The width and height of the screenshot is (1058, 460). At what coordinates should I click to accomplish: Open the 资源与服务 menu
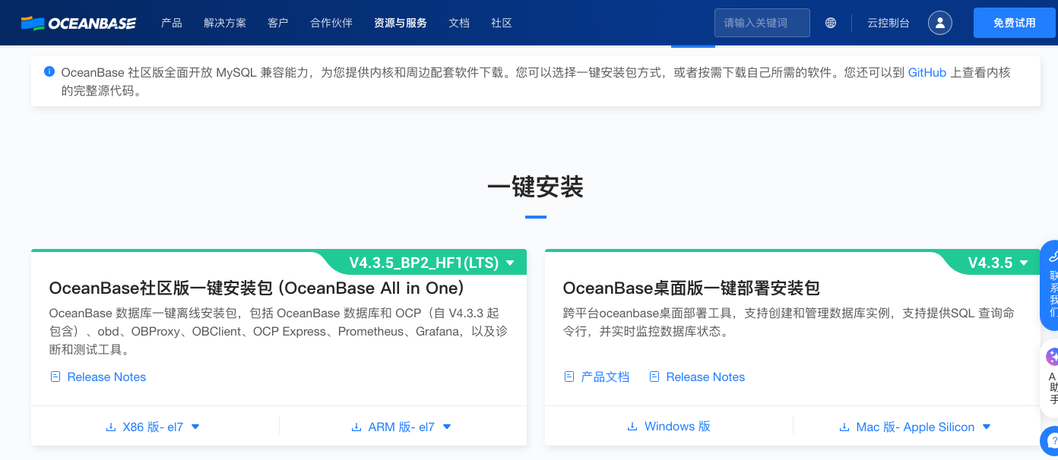pyautogui.click(x=401, y=23)
